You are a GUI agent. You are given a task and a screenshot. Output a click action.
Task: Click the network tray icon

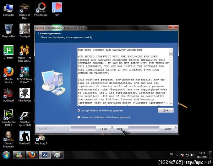tap(187, 155)
